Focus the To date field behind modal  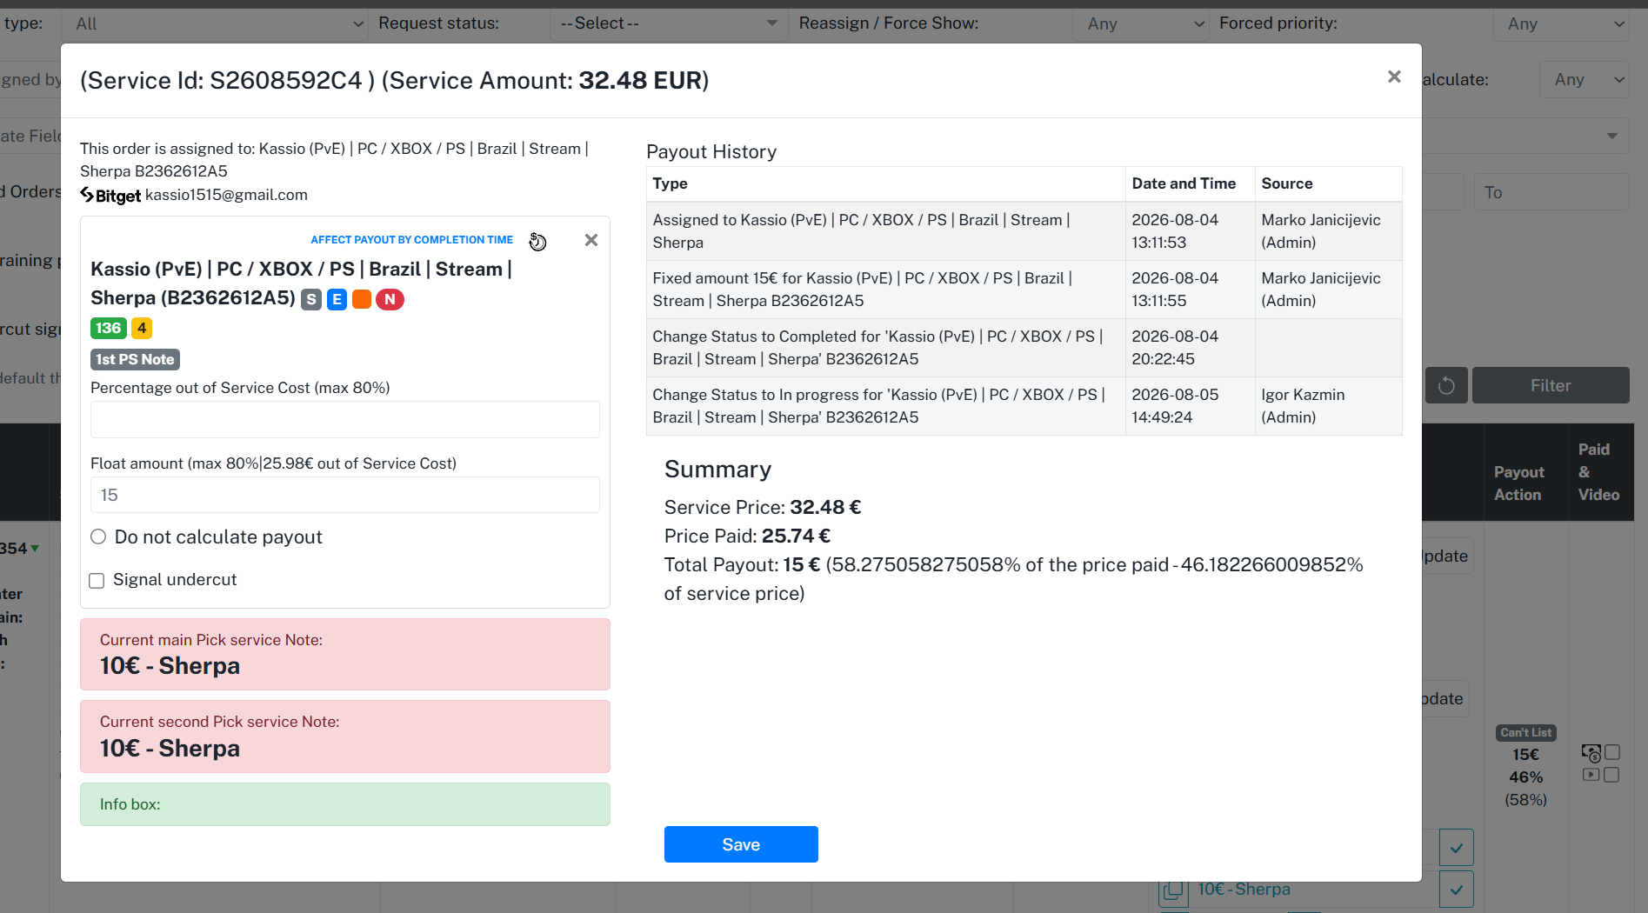pyautogui.click(x=1551, y=192)
